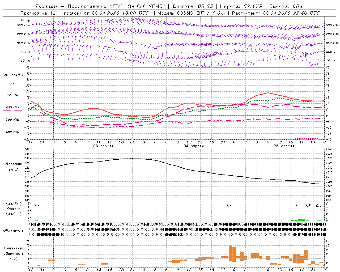Screen dimensions: 340x272
Task: Click the "Осадки" precipitation label
Action: tap(14, 209)
